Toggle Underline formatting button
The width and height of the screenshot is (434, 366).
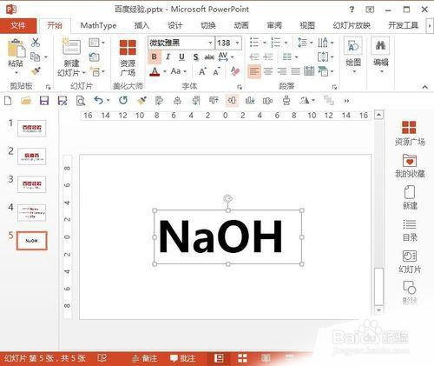coord(181,57)
